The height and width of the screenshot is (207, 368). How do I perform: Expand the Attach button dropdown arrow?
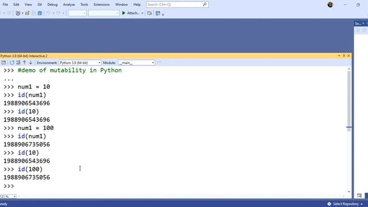click(142, 13)
